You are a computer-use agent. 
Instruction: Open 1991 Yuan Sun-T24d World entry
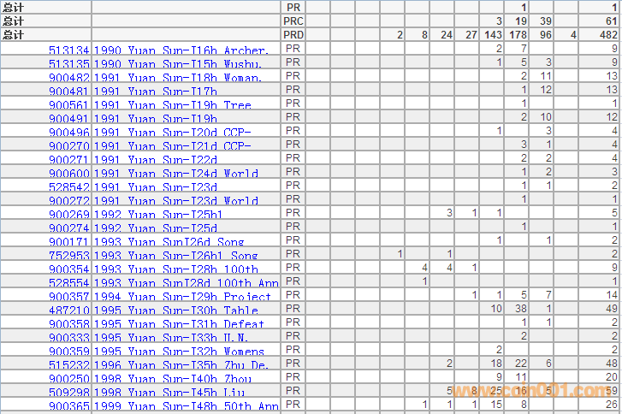(175, 174)
